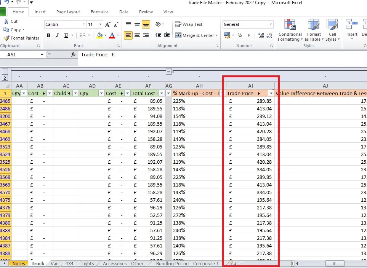
Task: Increase Indent
Action: 167,35
